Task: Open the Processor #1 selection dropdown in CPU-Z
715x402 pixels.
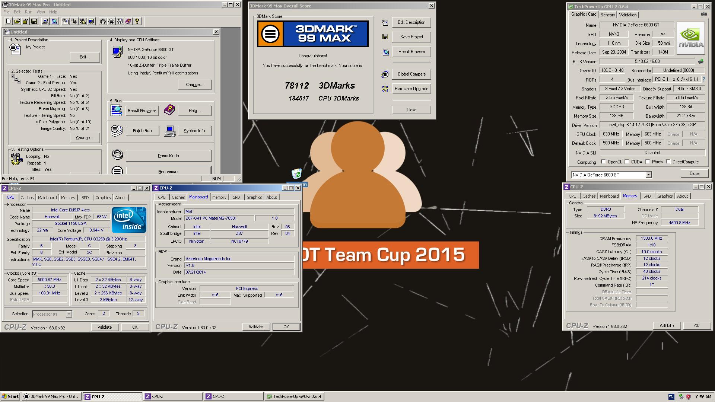Action: point(69,314)
